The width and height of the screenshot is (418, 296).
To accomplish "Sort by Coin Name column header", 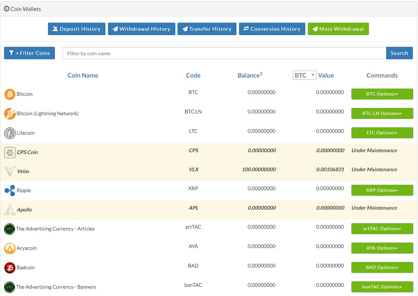I will point(83,75).
